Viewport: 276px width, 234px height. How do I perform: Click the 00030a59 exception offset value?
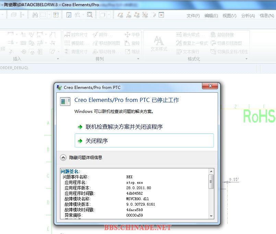click(134, 215)
